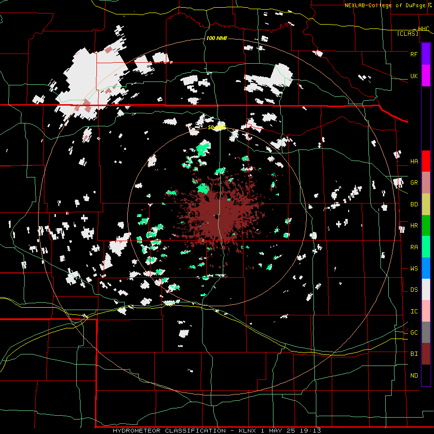Click the BD legend label
The width and height of the screenshot is (434, 434).
pos(414,204)
